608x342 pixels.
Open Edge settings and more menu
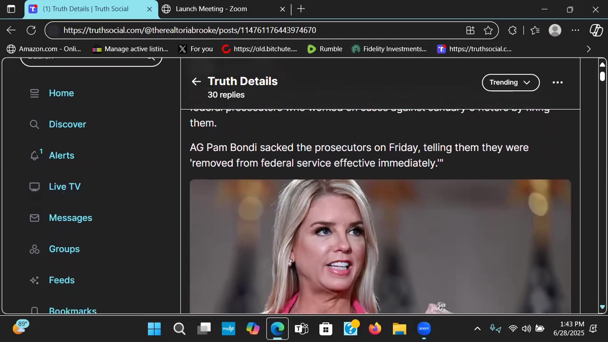575,30
